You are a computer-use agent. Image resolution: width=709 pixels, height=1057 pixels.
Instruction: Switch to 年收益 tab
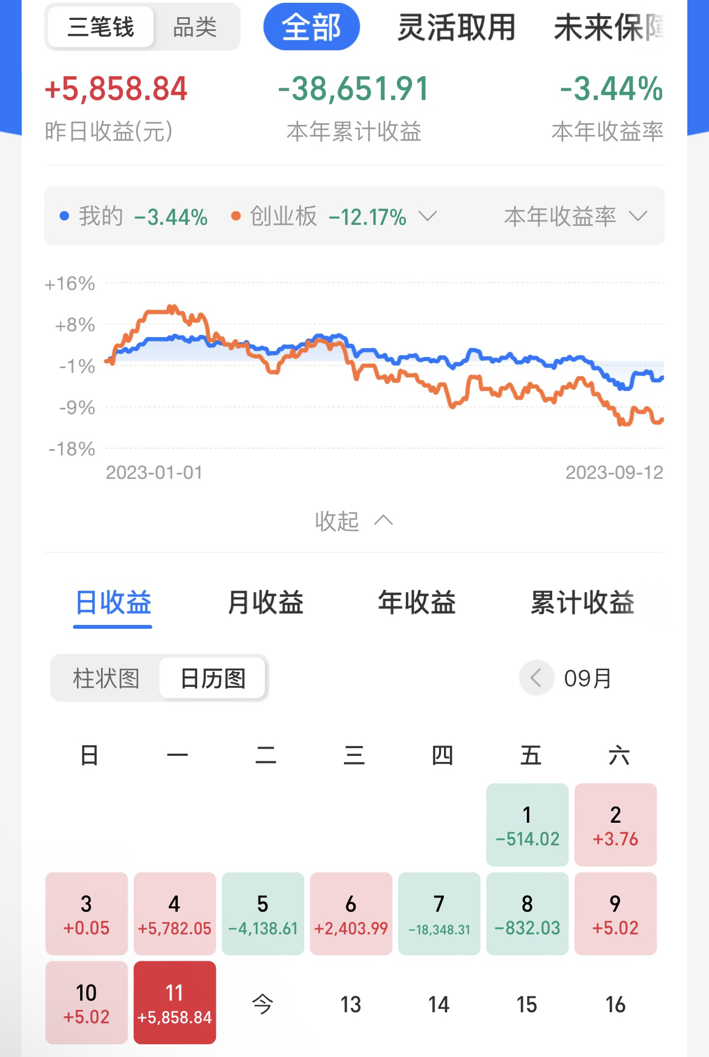click(x=417, y=602)
